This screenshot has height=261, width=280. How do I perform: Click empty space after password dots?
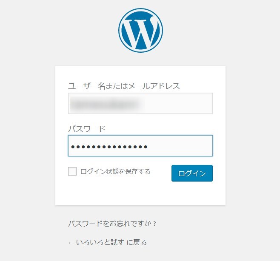tap(180, 146)
